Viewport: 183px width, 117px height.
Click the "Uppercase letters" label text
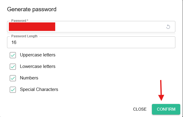click(38, 55)
